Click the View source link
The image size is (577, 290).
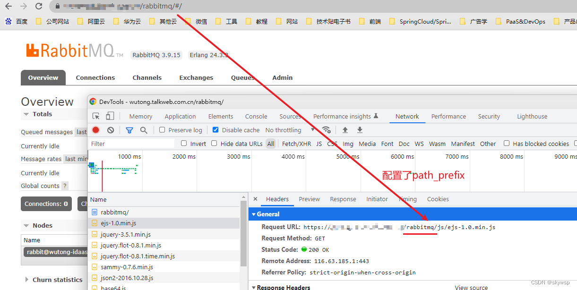pos(471,287)
